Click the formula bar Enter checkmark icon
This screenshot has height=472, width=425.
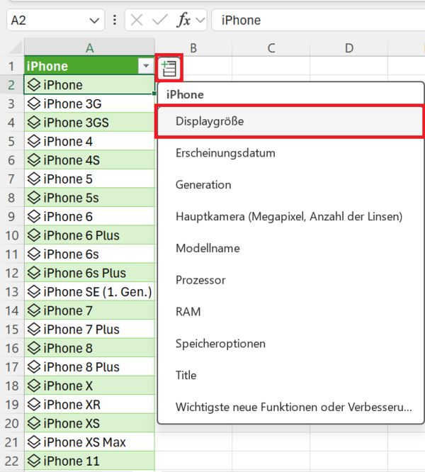pyautogui.click(x=161, y=20)
